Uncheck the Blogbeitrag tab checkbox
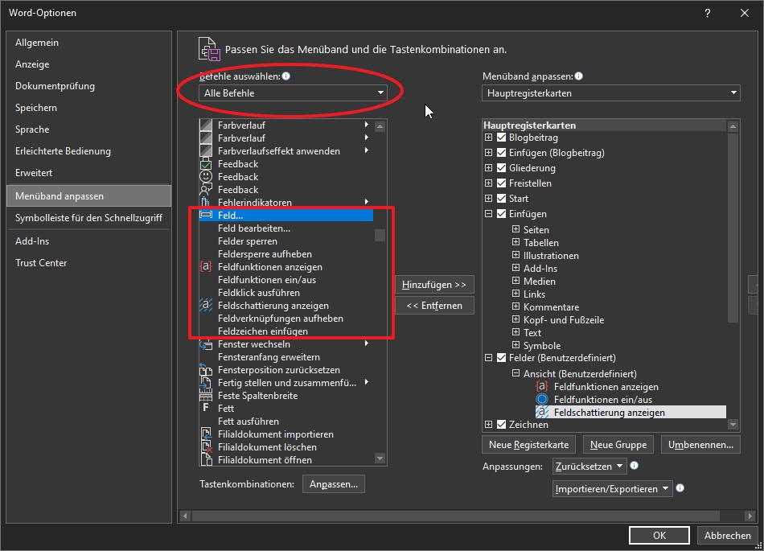764x551 pixels. click(501, 138)
